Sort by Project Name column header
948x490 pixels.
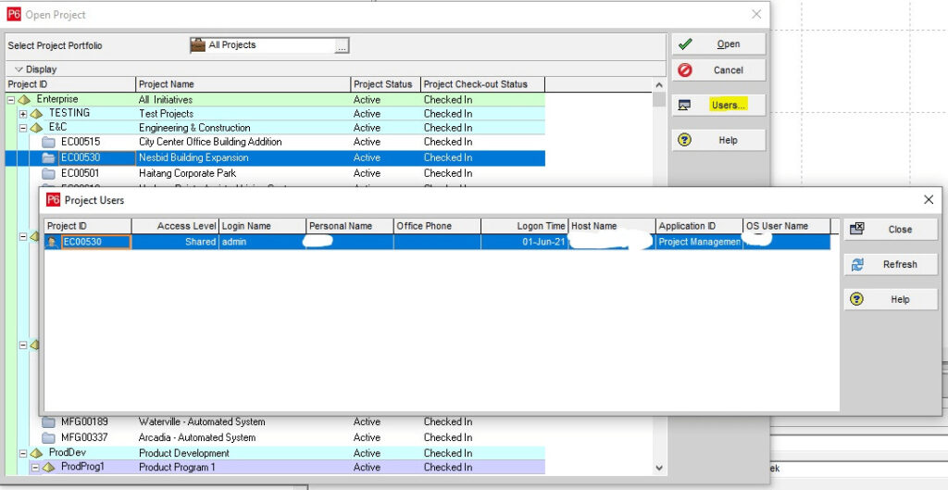(x=243, y=84)
